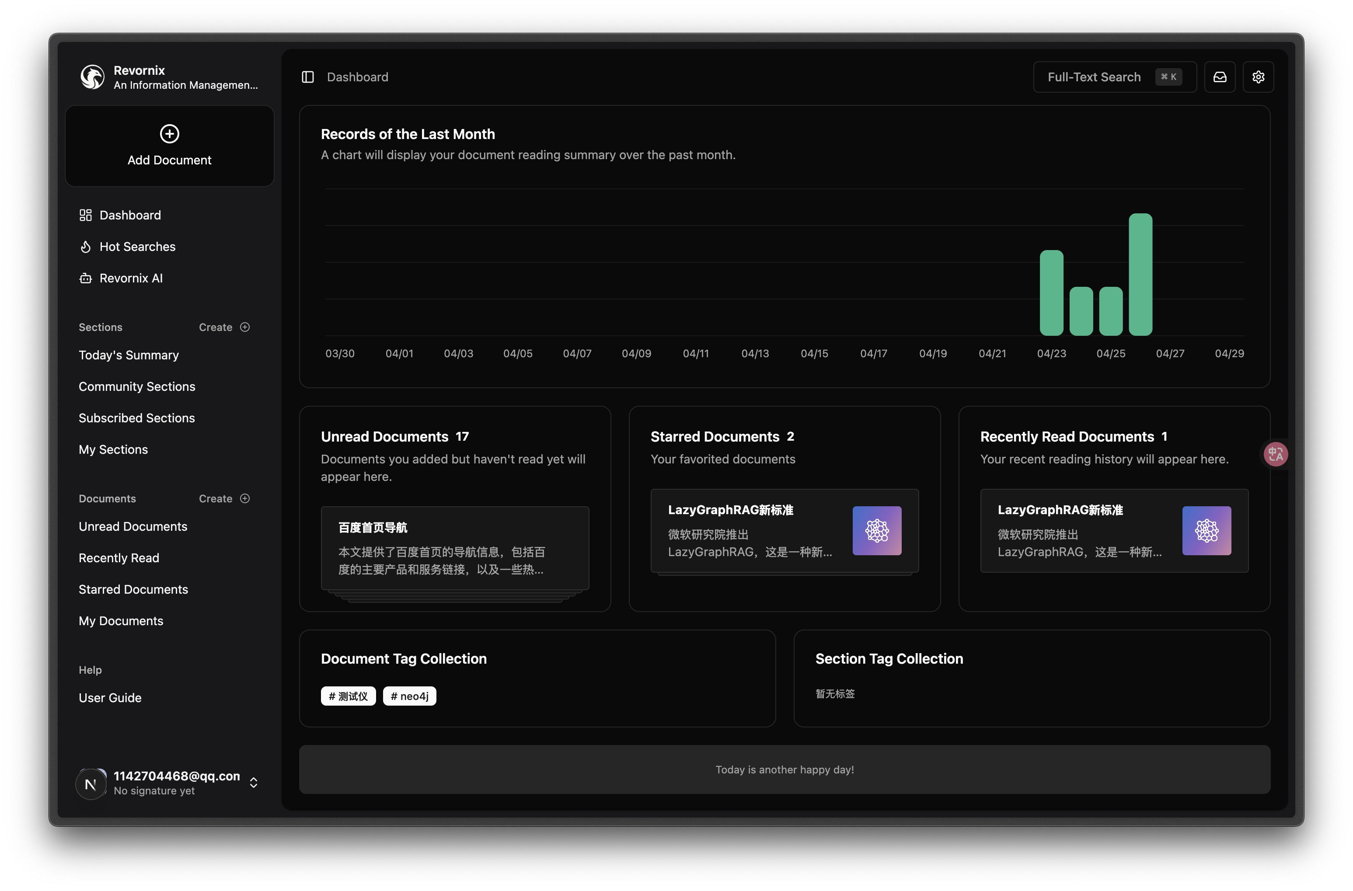The width and height of the screenshot is (1353, 891).
Task: Click the user avatar with letter N
Action: pos(91,783)
